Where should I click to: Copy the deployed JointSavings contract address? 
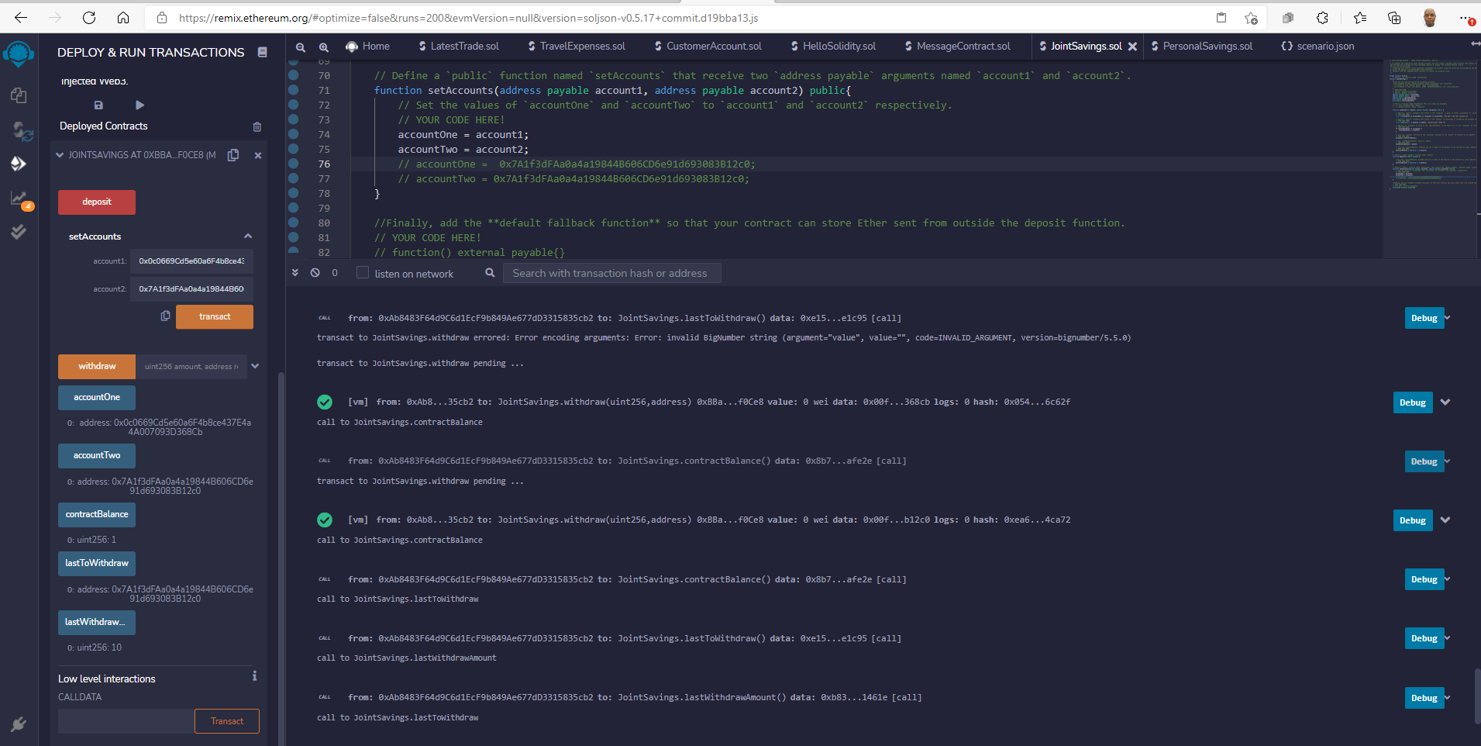[233, 154]
